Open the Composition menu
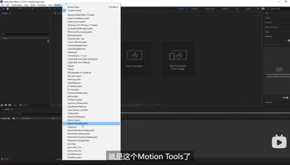This screenshot has height=165, width=290. 17,5
